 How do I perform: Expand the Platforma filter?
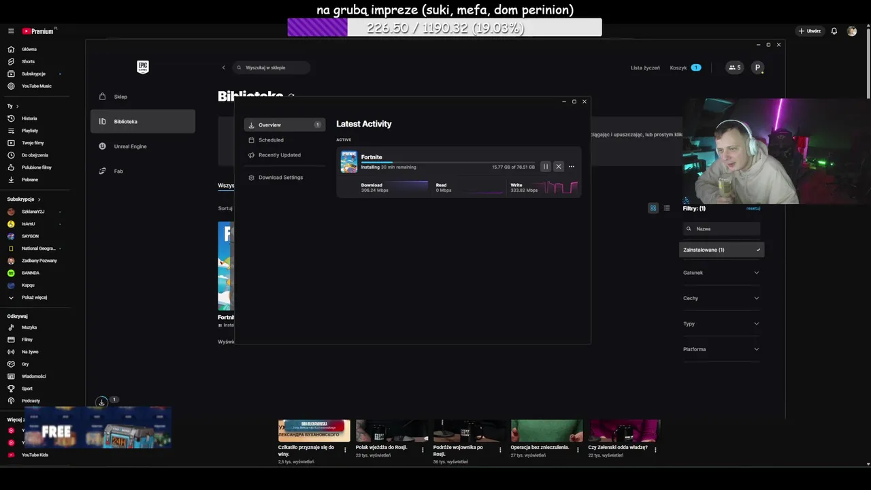pos(721,349)
